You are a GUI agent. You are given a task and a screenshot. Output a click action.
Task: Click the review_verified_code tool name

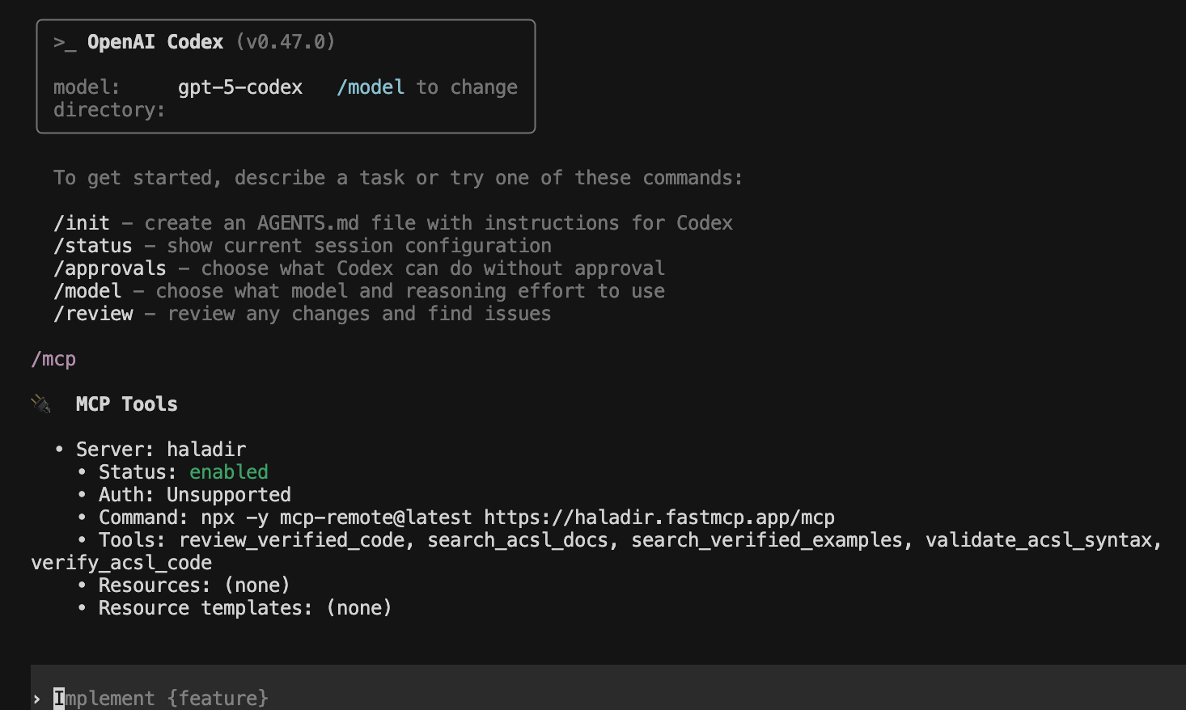point(291,540)
